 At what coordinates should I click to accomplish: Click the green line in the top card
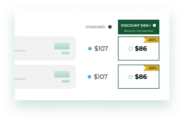(20, 51)
